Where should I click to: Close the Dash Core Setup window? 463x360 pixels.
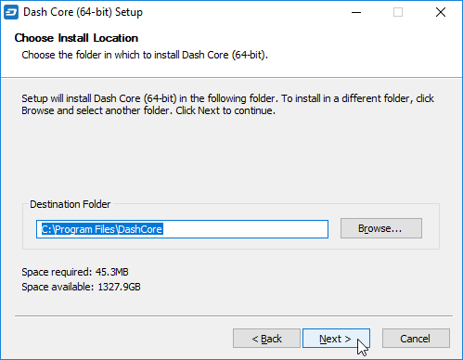[x=441, y=12]
